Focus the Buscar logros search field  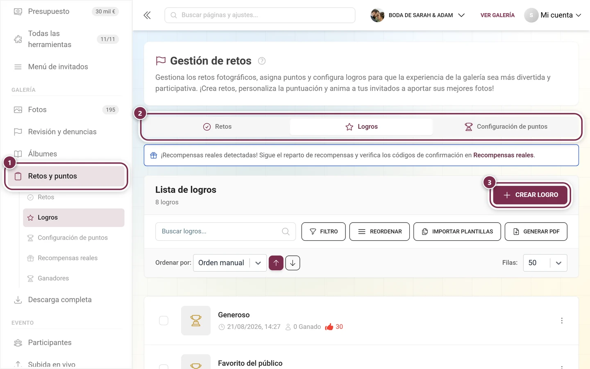point(225,232)
